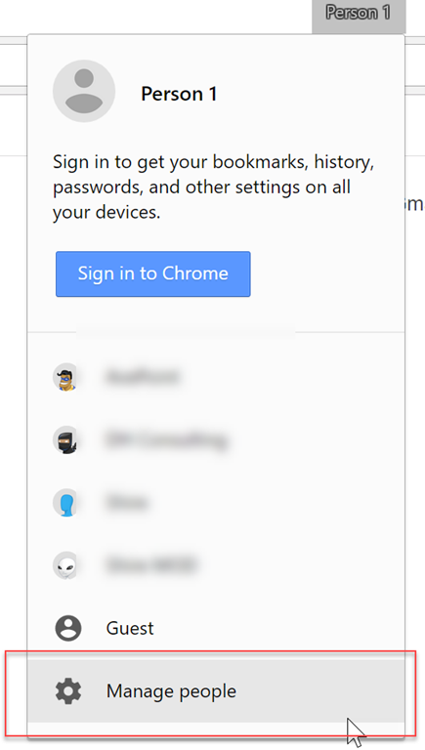Select blurred profile name beside ninja avatar
The height and width of the screenshot is (750, 425).
point(165,439)
